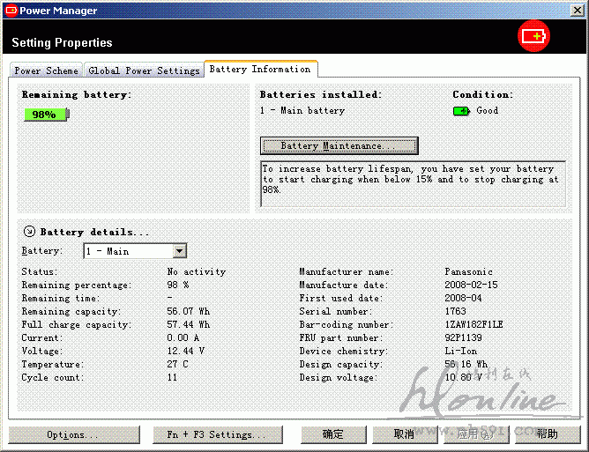Select the Battery Information tab
The image size is (589, 452).
[260, 69]
